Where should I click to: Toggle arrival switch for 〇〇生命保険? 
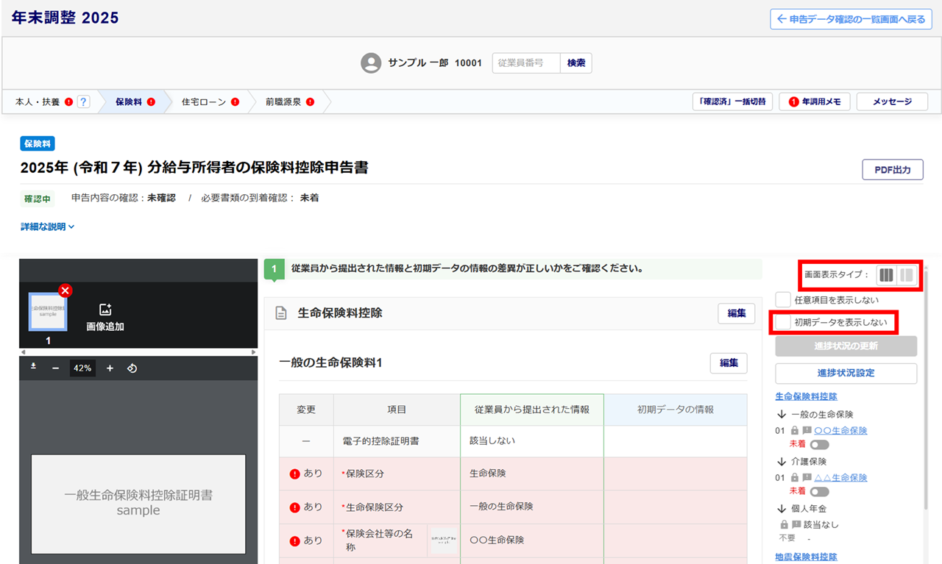(819, 445)
